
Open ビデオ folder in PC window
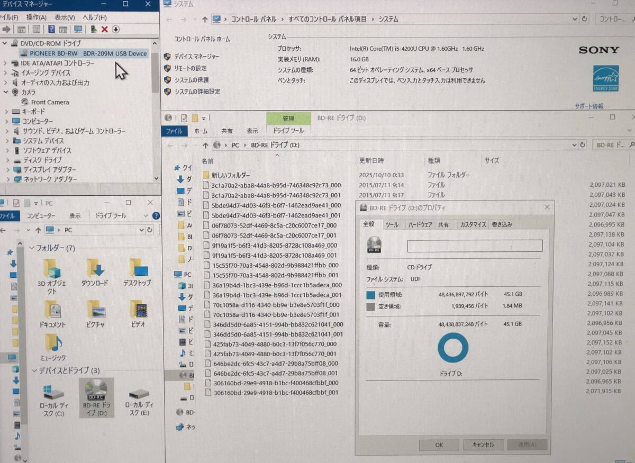coord(138,314)
